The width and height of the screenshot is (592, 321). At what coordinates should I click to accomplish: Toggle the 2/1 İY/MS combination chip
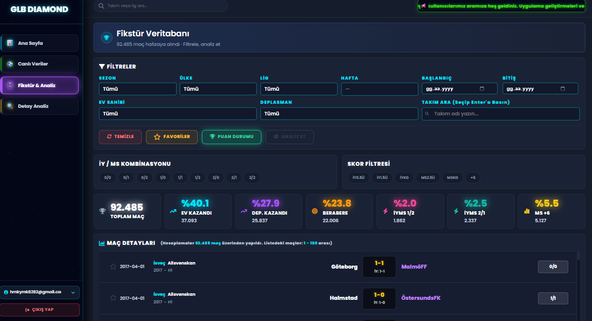tap(234, 177)
